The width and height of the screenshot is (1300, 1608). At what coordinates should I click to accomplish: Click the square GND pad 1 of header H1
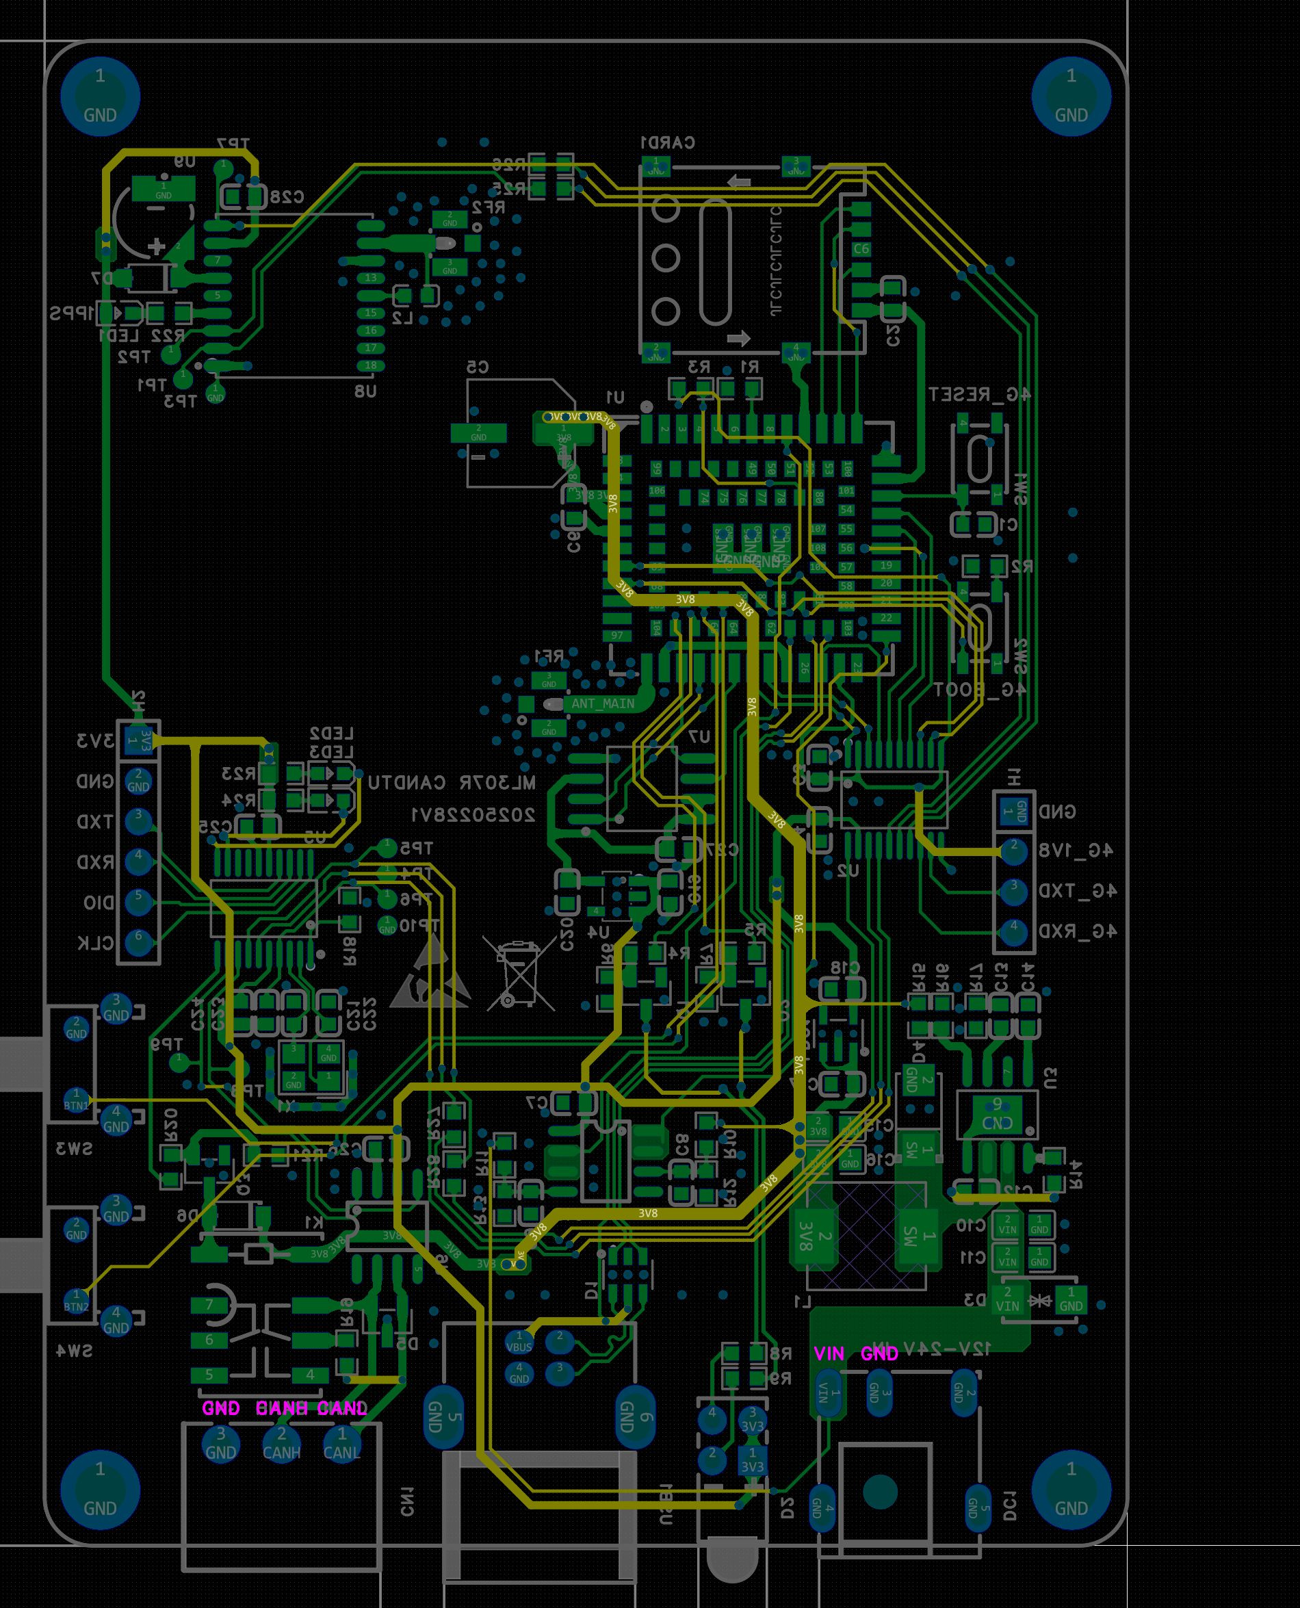[1014, 812]
